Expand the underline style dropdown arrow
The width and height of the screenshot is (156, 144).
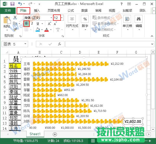point(42,24)
